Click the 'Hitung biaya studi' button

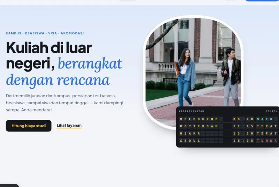(29, 126)
